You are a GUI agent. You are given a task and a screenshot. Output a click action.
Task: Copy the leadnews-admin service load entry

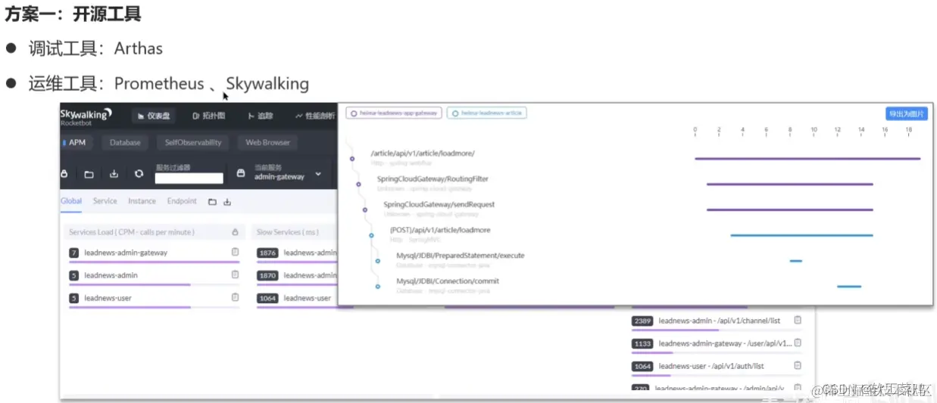235,275
